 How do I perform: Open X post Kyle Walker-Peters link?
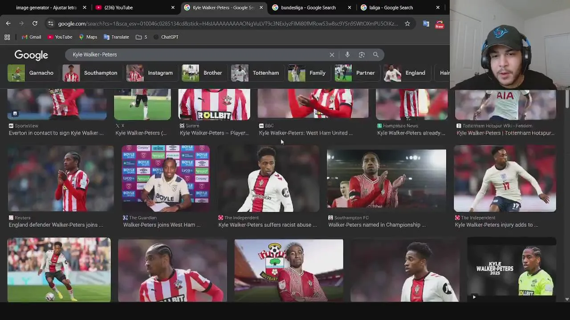coord(141,133)
